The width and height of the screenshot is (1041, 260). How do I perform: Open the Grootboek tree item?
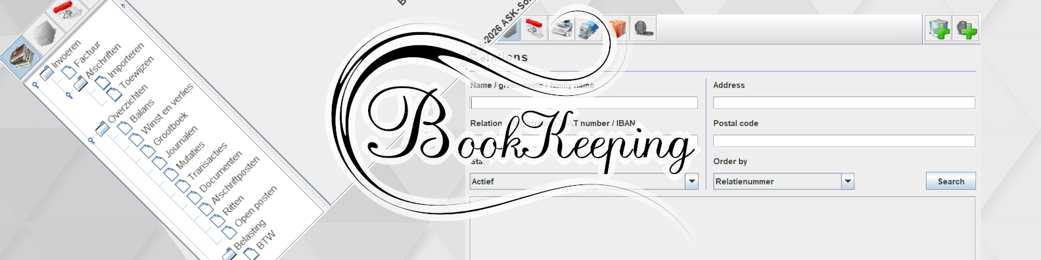(165, 134)
